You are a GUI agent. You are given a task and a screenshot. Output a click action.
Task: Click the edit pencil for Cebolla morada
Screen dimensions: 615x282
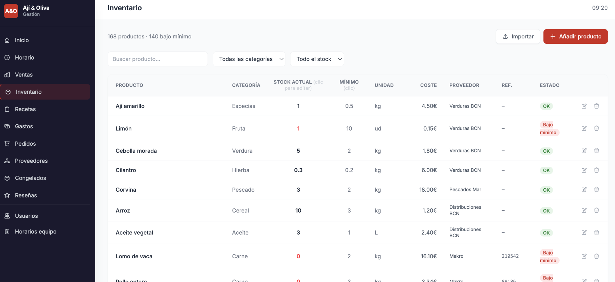[584, 150]
